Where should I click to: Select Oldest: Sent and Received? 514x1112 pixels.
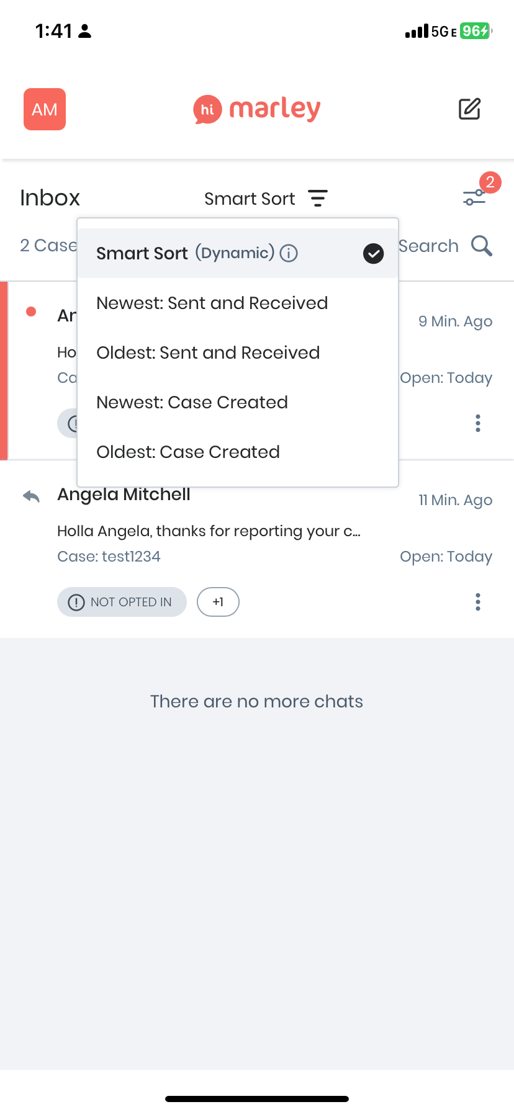(x=208, y=352)
